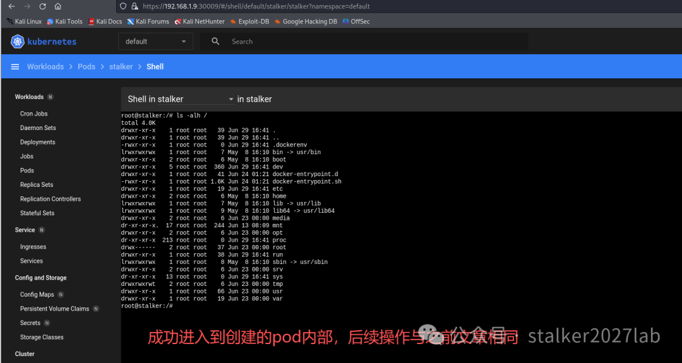This screenshot has height=363, width=682.
Task: Go forward with the browser forward arrow
Action: tap(27, 6)
